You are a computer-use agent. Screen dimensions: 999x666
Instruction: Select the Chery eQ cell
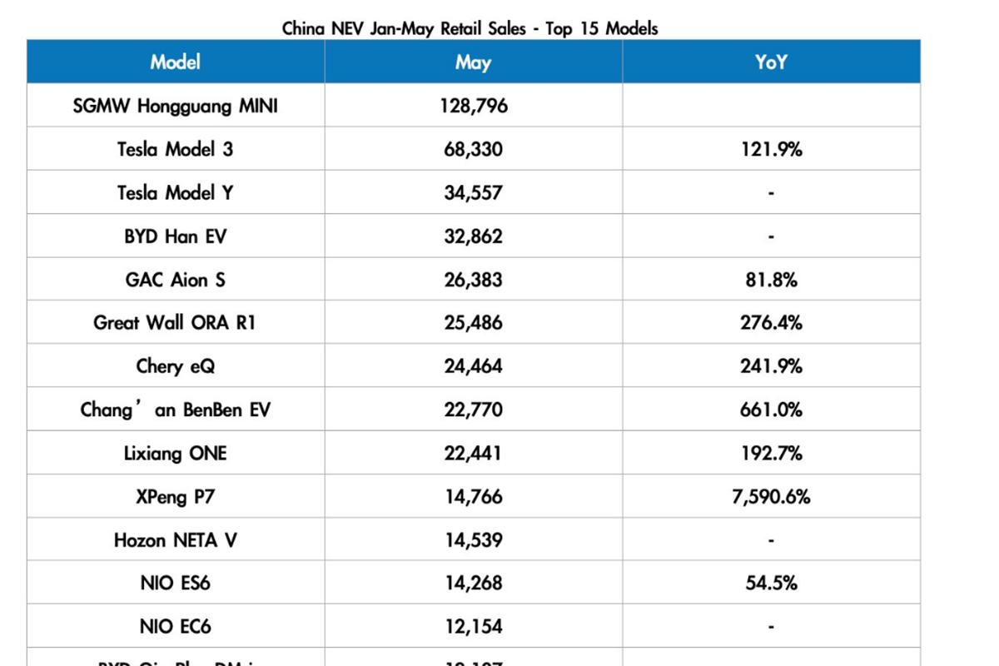(x=176, y=366)
